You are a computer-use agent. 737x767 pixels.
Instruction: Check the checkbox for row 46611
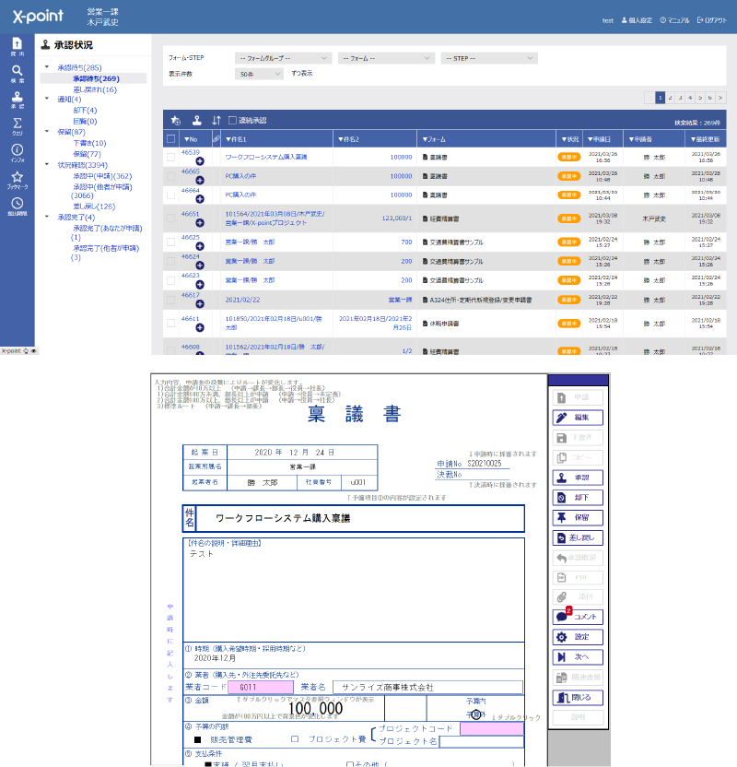171,324
